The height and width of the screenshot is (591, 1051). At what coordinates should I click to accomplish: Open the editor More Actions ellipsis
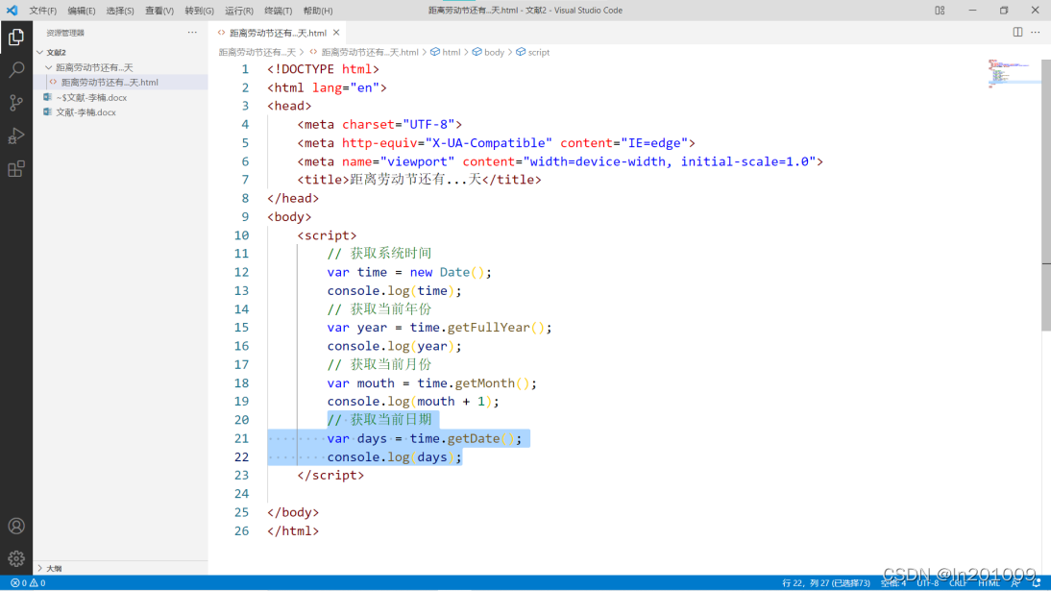point(1036,33)
